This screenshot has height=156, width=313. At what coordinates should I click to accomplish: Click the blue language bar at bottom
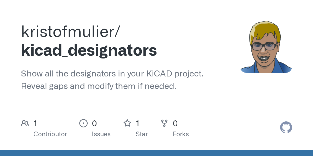coord(156,153)
